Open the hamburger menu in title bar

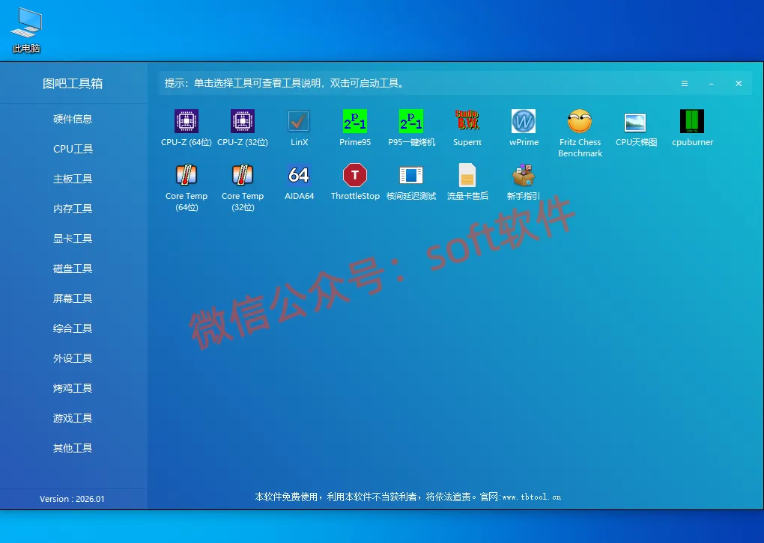[x=685, y=83]
